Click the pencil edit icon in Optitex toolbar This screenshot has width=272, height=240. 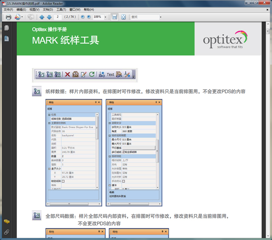(84, 74)
